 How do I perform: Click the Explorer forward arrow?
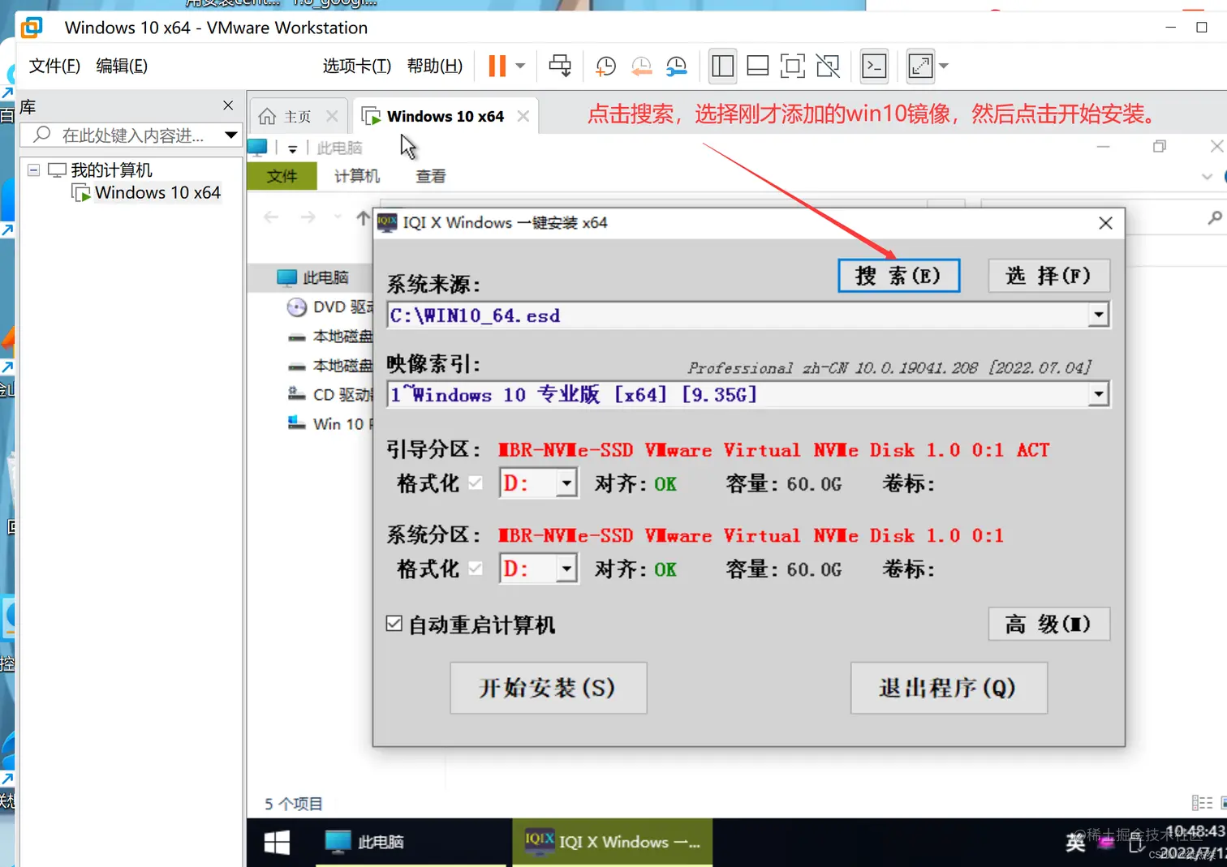[x=308, y=217]
